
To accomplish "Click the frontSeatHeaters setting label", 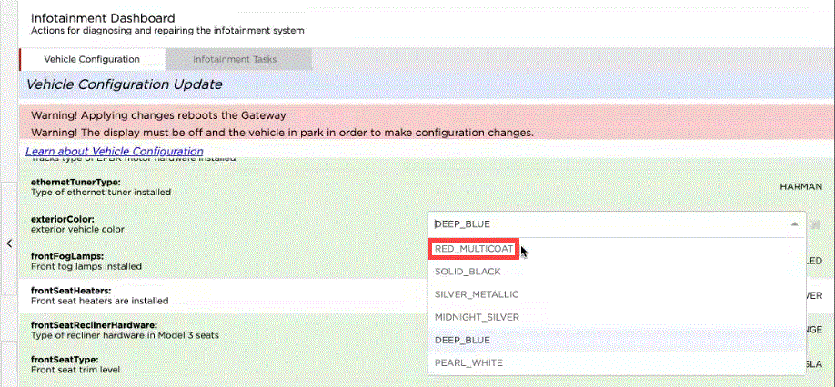I will [73, 290].
